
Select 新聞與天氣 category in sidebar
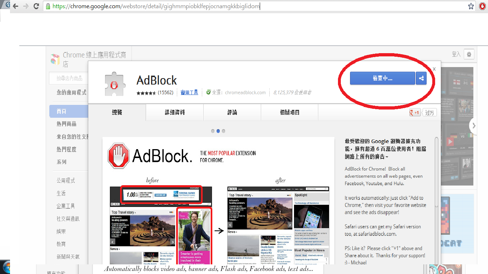pos(68,257)
